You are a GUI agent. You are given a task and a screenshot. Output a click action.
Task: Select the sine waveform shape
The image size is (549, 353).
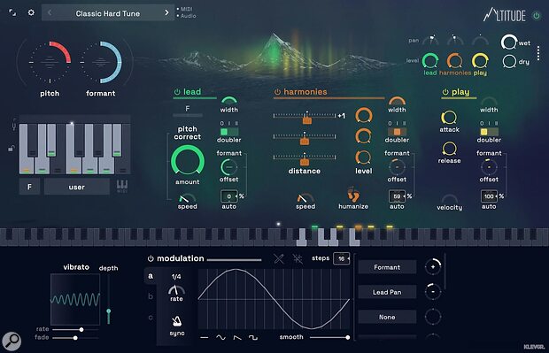click(x=220, y=337)
